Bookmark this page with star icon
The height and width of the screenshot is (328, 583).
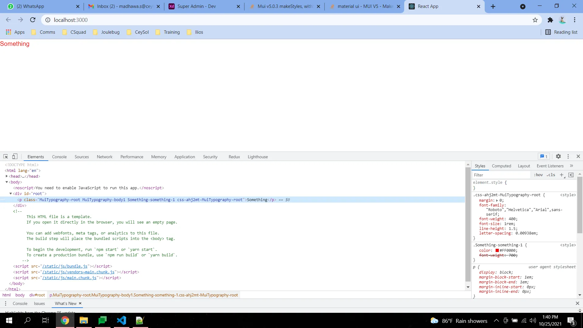(535, 20)
